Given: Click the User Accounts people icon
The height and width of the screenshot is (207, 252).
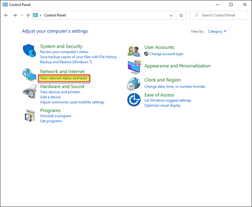Looking at the screenshot, I should 134,51.
